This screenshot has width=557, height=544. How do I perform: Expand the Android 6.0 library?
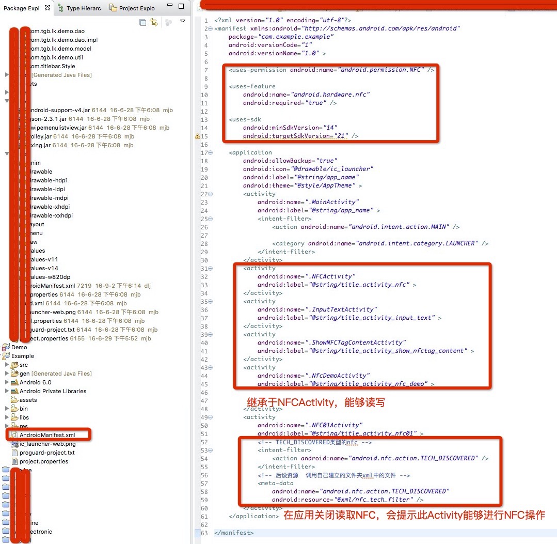(x=7, y=382)
